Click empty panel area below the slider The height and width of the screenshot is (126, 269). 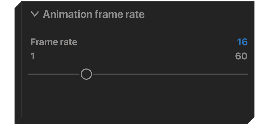pos(137,99)
